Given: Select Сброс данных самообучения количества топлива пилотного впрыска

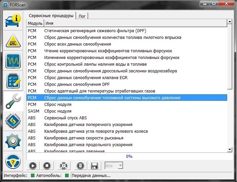Looking at the screenshot, I should 127,38.
